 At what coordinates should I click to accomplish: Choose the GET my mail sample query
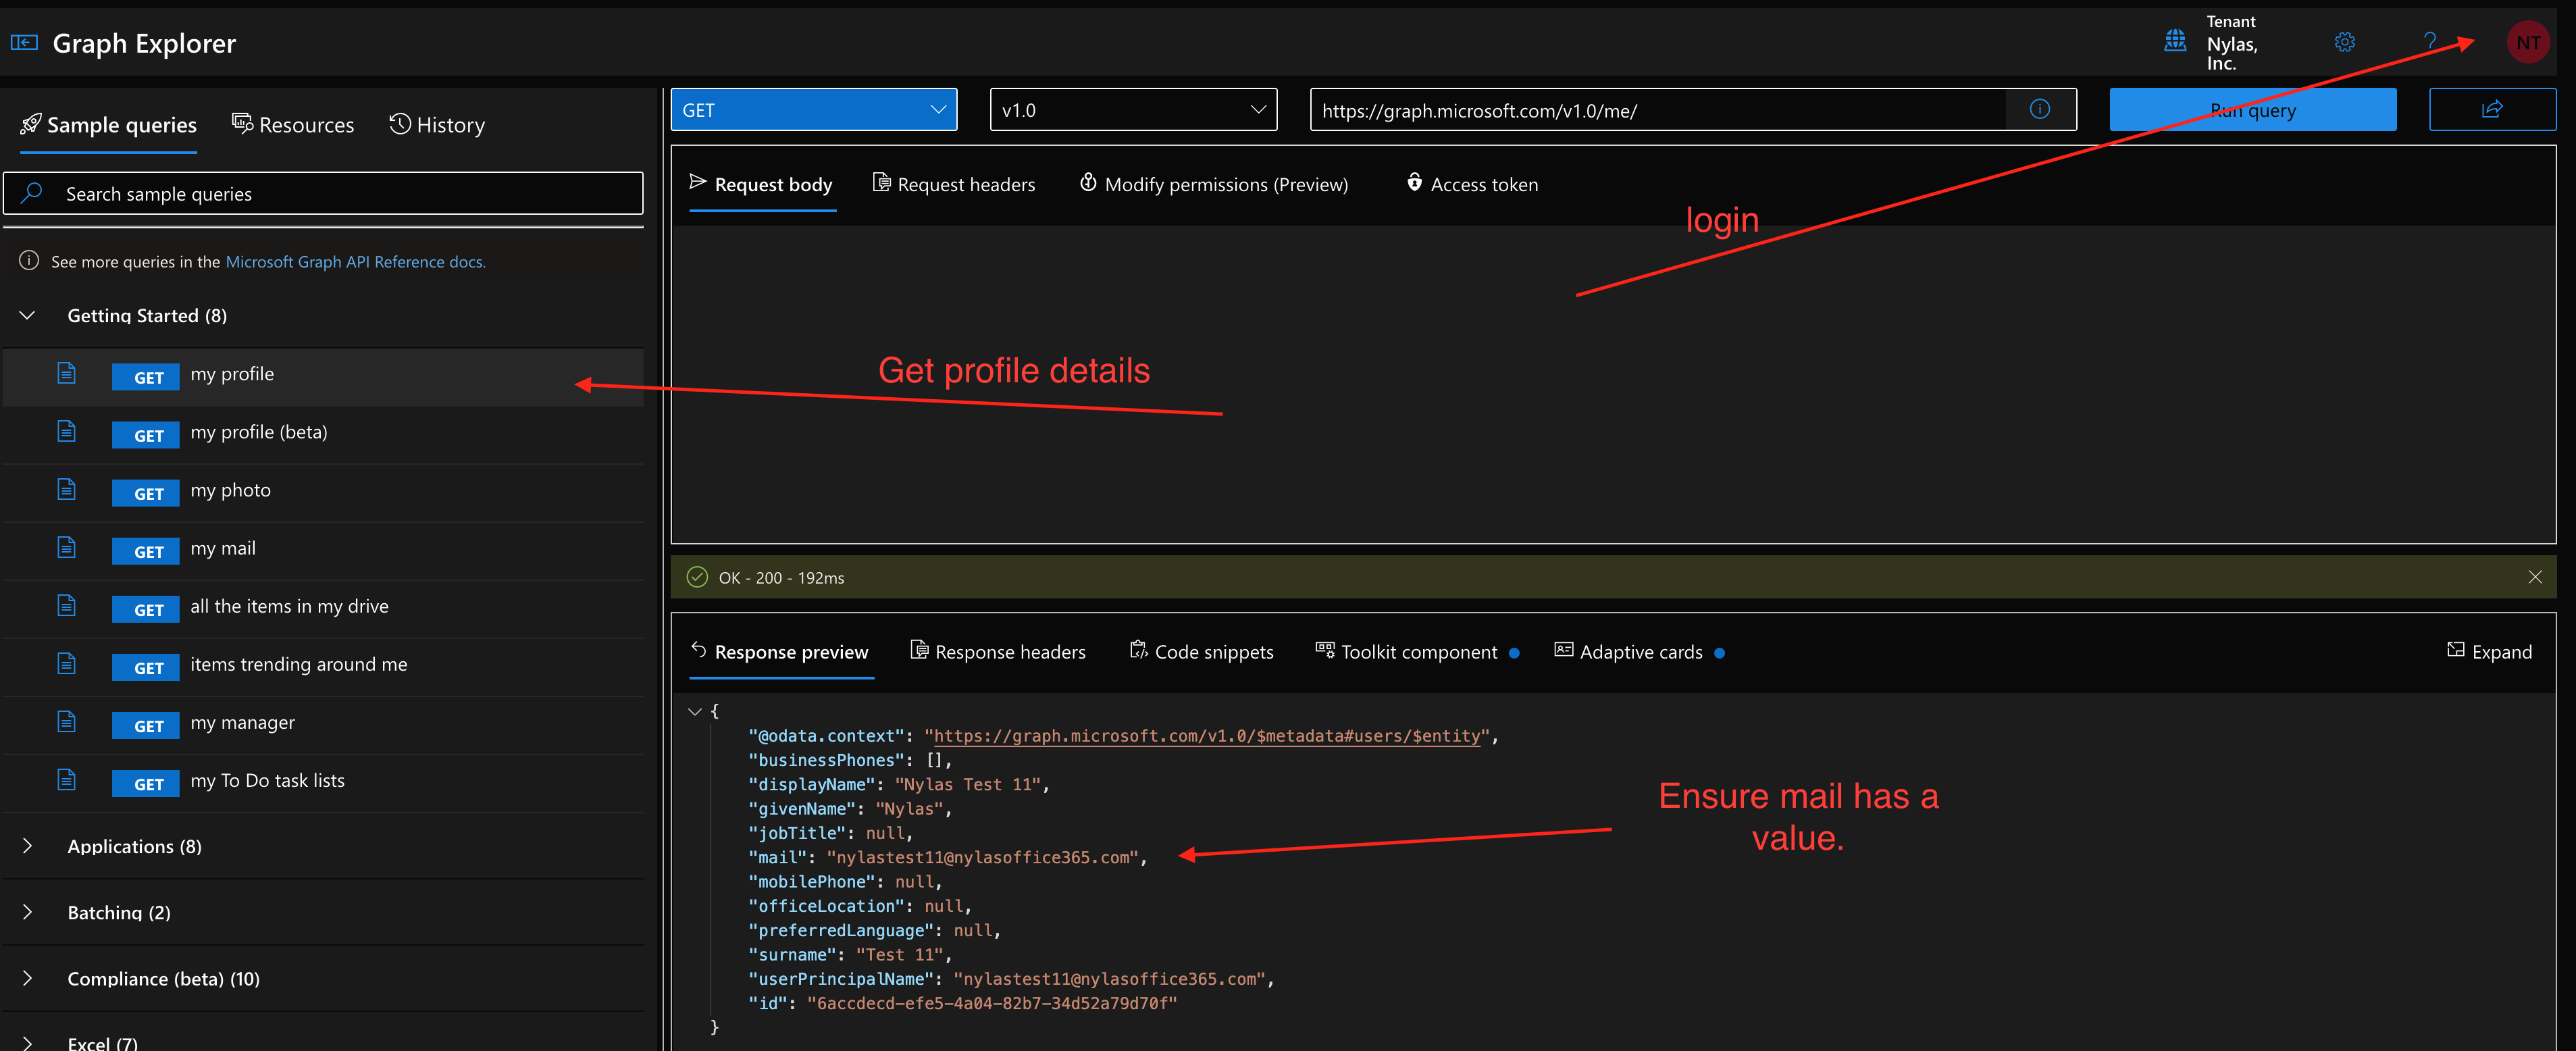(x=323, y=550)
